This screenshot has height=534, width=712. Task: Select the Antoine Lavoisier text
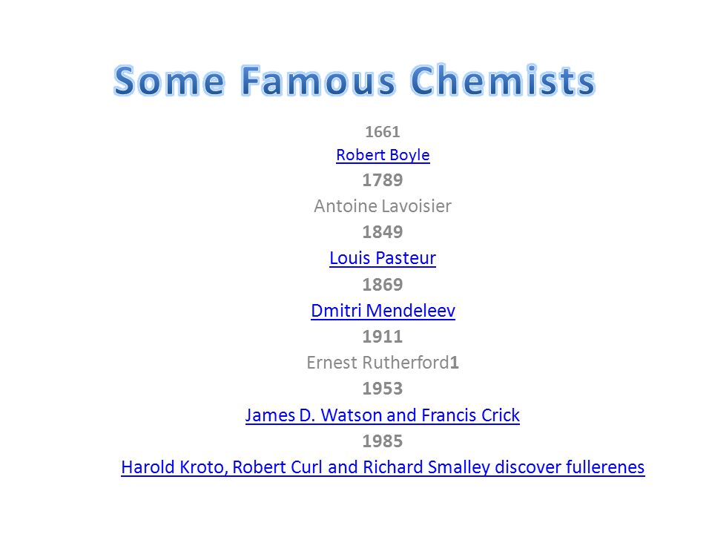coord(383,206)
